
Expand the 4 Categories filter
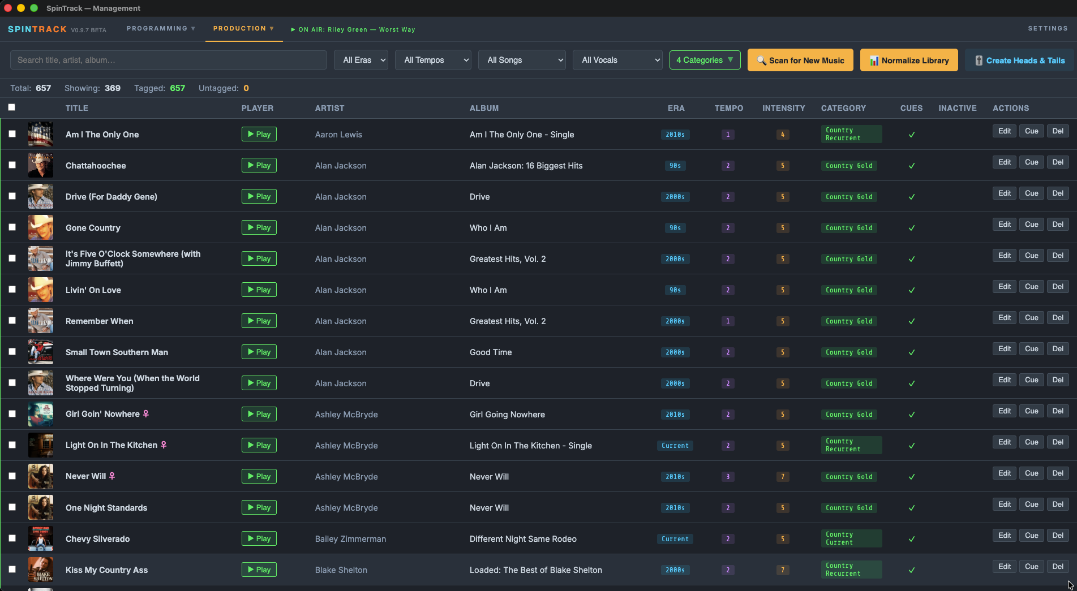click(x=705, y=60)
